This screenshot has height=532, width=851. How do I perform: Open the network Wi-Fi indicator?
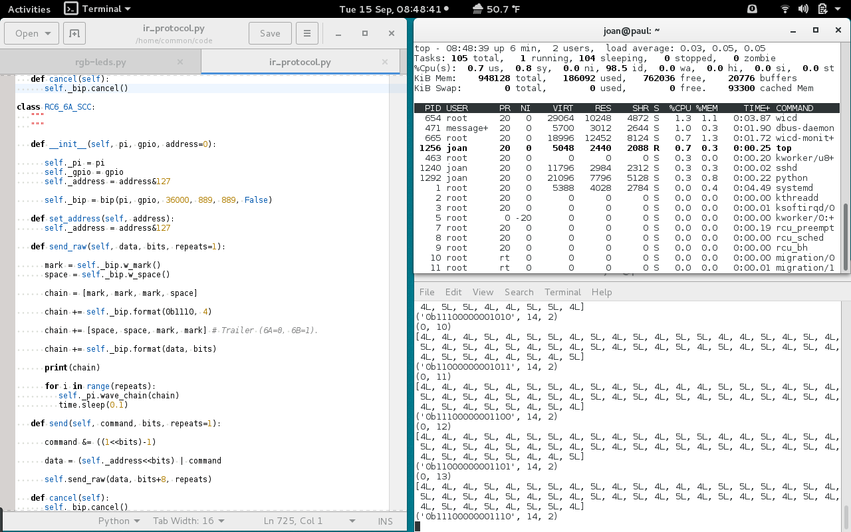pos(785,9)
